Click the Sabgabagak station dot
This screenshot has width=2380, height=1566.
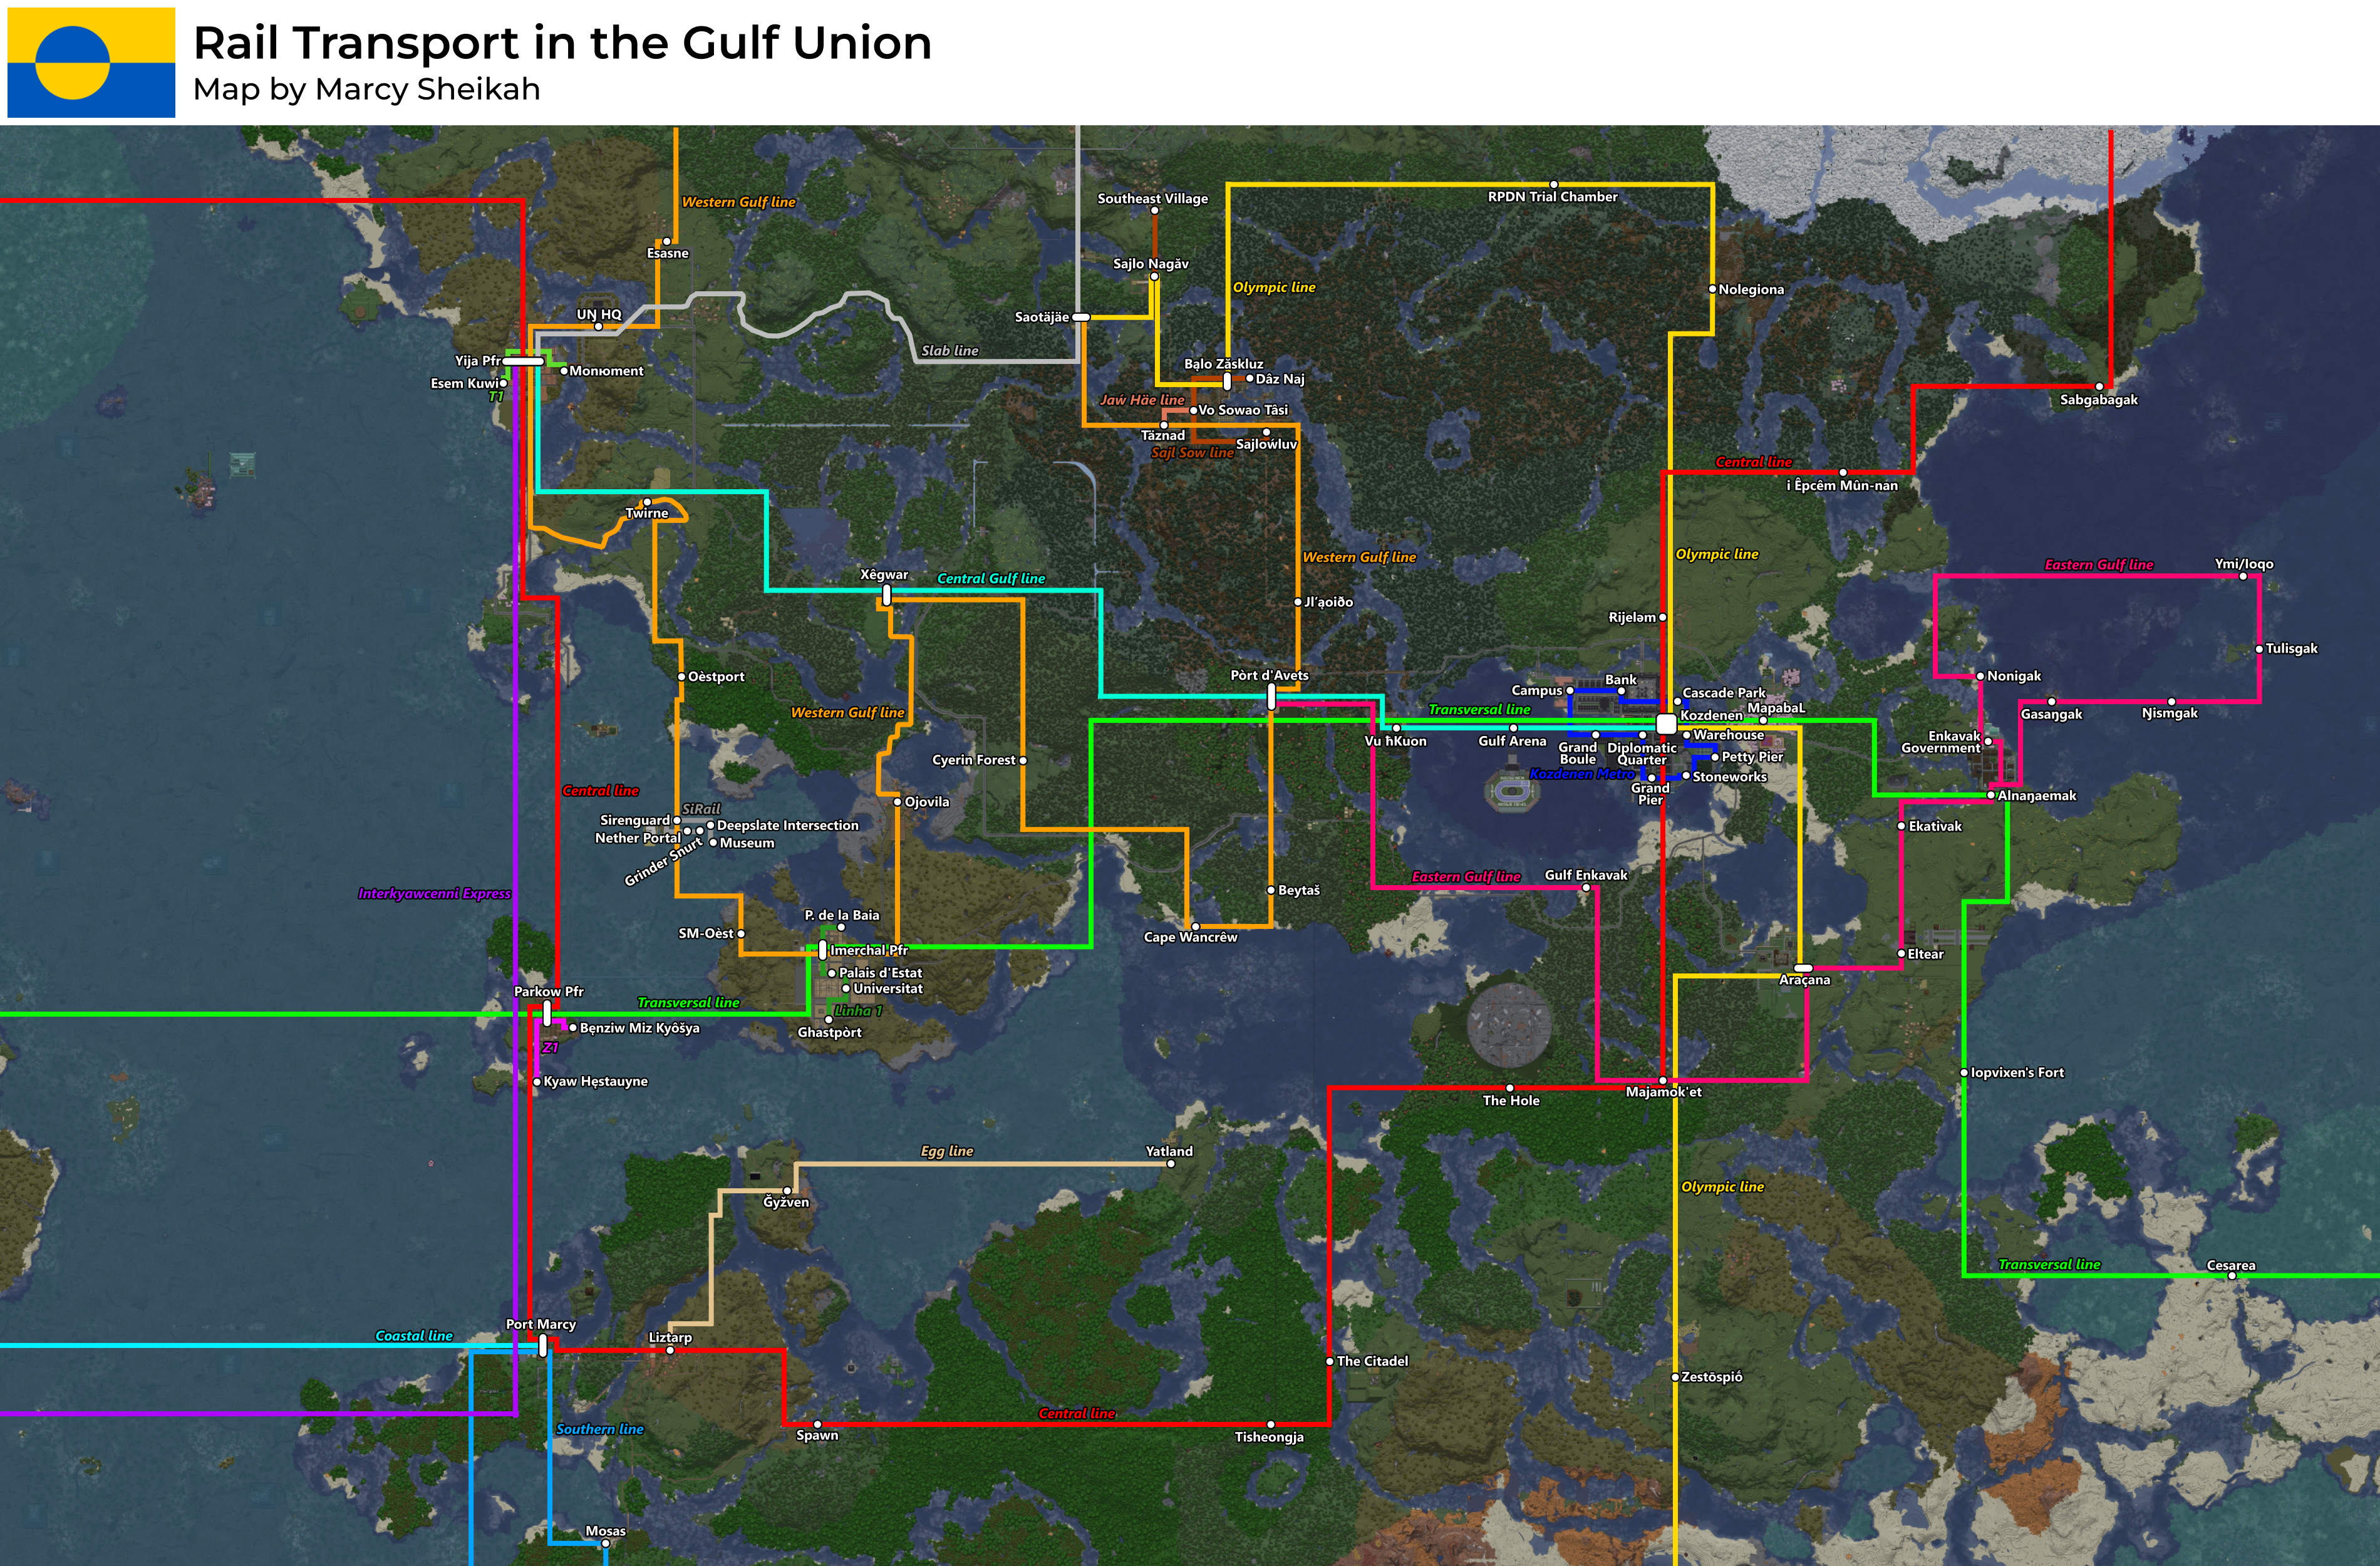[x=2099, y=386]
